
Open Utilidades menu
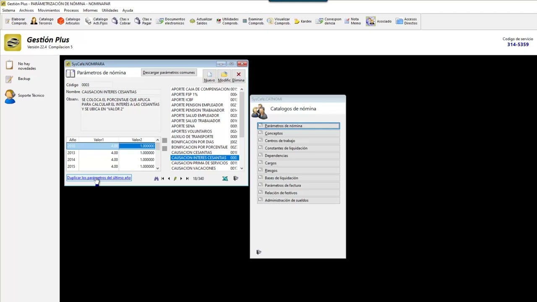[x=110, y=10]
